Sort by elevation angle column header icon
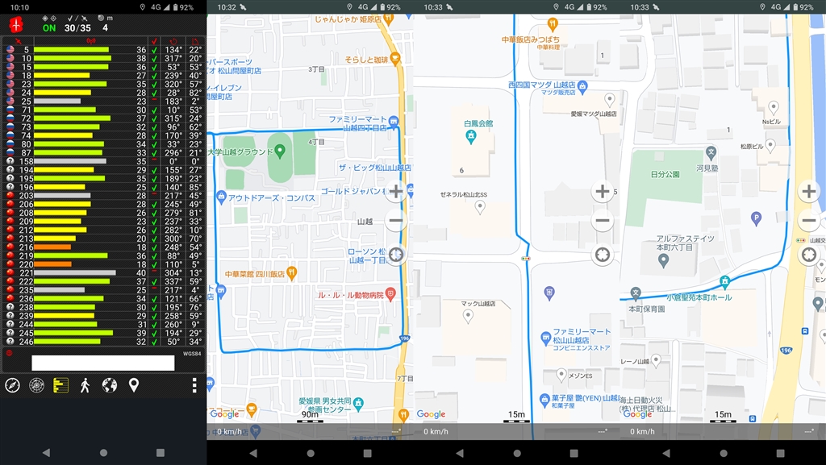The height and width of the screenshot is (465, 826). pos(195,41)
